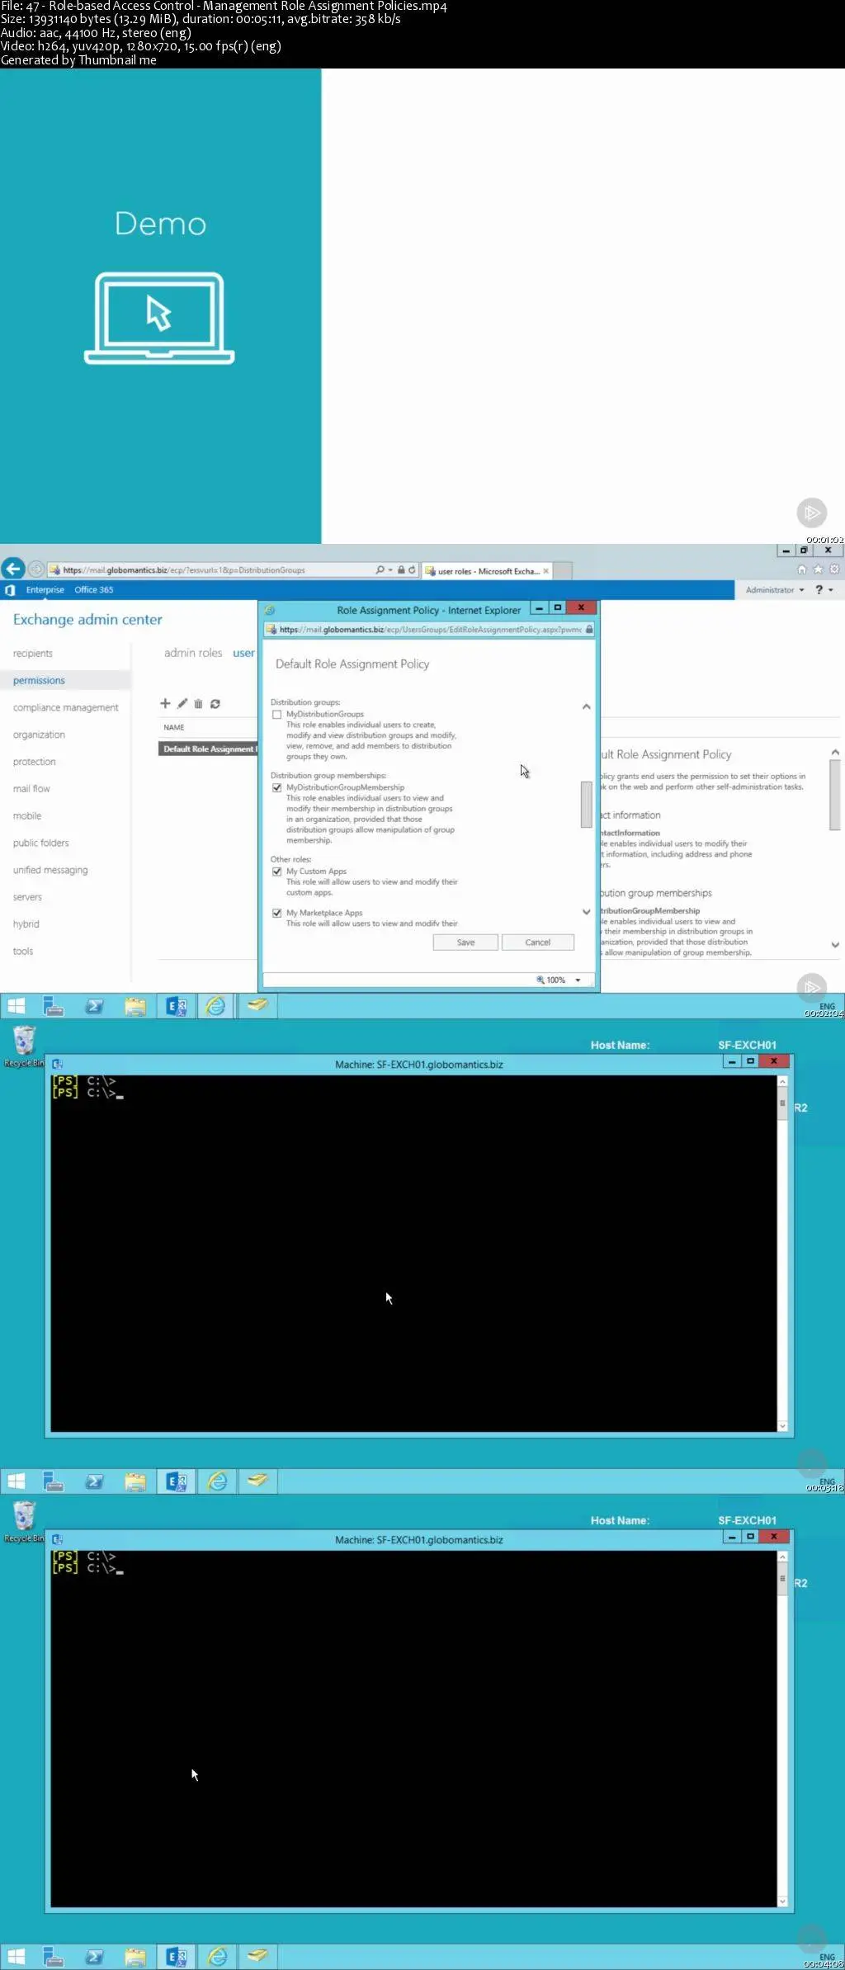The height and width of the screenshot is (1970, 845).
Task: Uncheck the My Custom Apps checkbox
Action: 277,872
